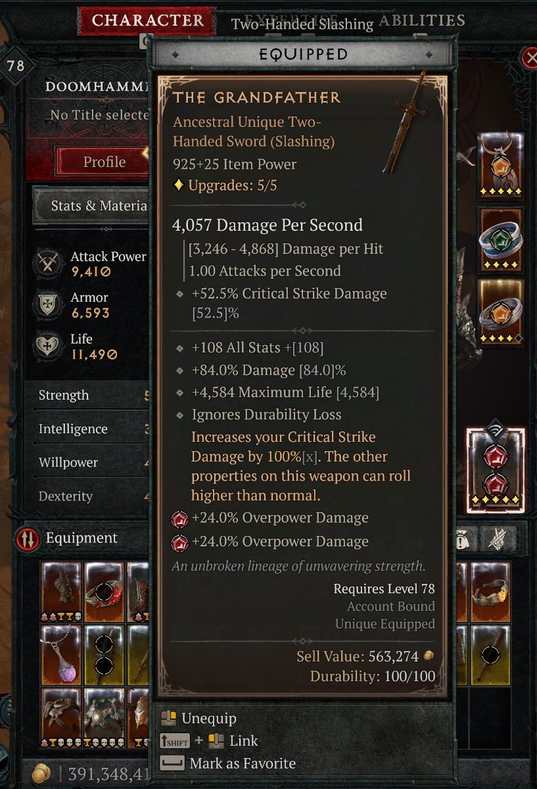Select the equipped amulet slot
Image resolution: width=537 pixels, height=789 pixels.
point(500,165)
